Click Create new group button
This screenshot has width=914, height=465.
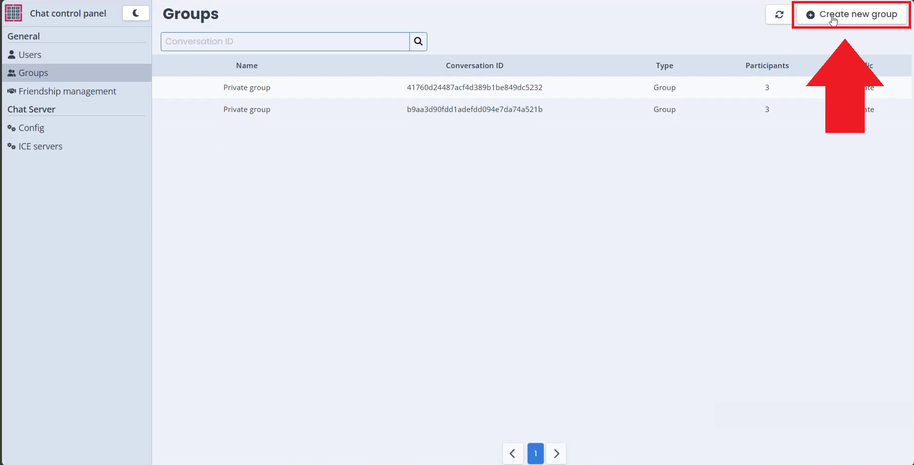coord(852,15)
